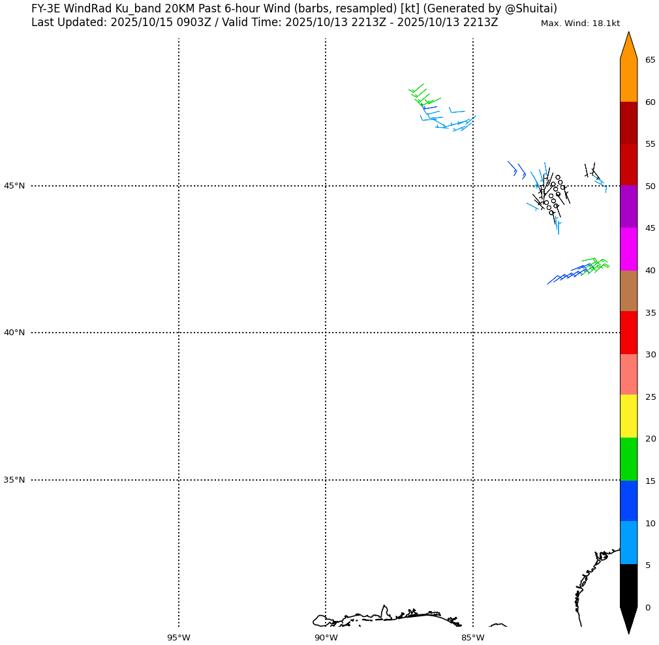659x645 pixels.
Task: Click the FY-3E WindRad chart title
Action: (x=294, y=8)
